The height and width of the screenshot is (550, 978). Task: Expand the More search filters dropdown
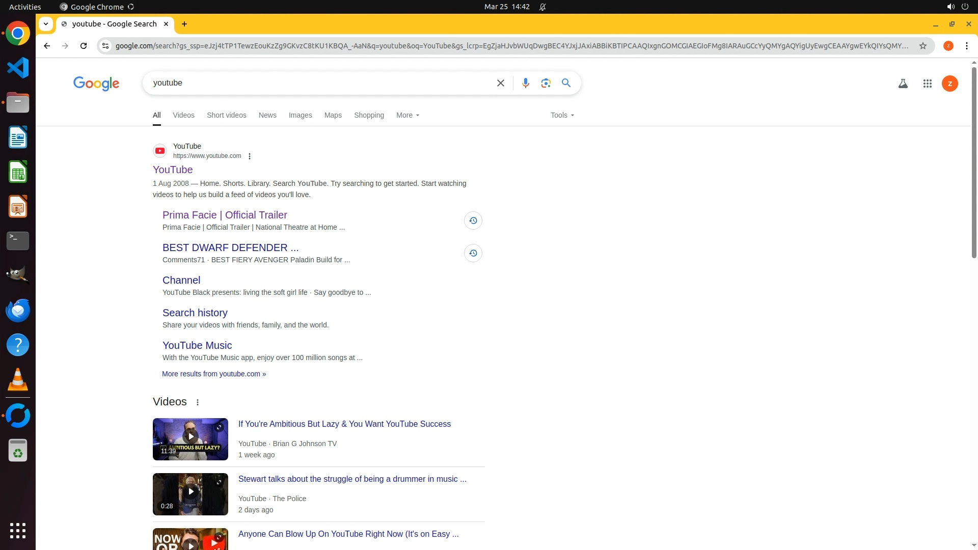[407, 115]
